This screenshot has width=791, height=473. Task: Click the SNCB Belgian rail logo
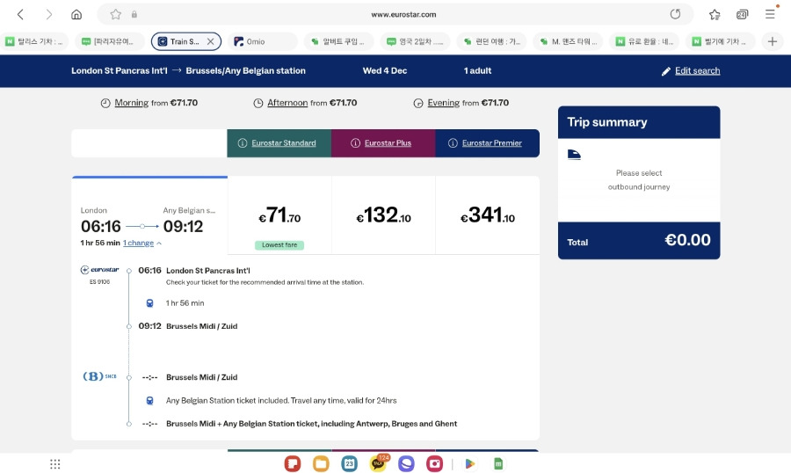coord(100,376)
